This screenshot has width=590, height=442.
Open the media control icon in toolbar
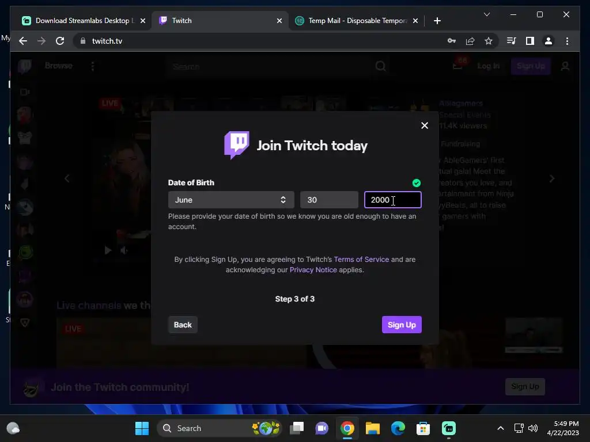point(512,41)
